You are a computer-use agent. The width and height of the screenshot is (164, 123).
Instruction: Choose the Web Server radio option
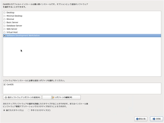pos(5,29)
